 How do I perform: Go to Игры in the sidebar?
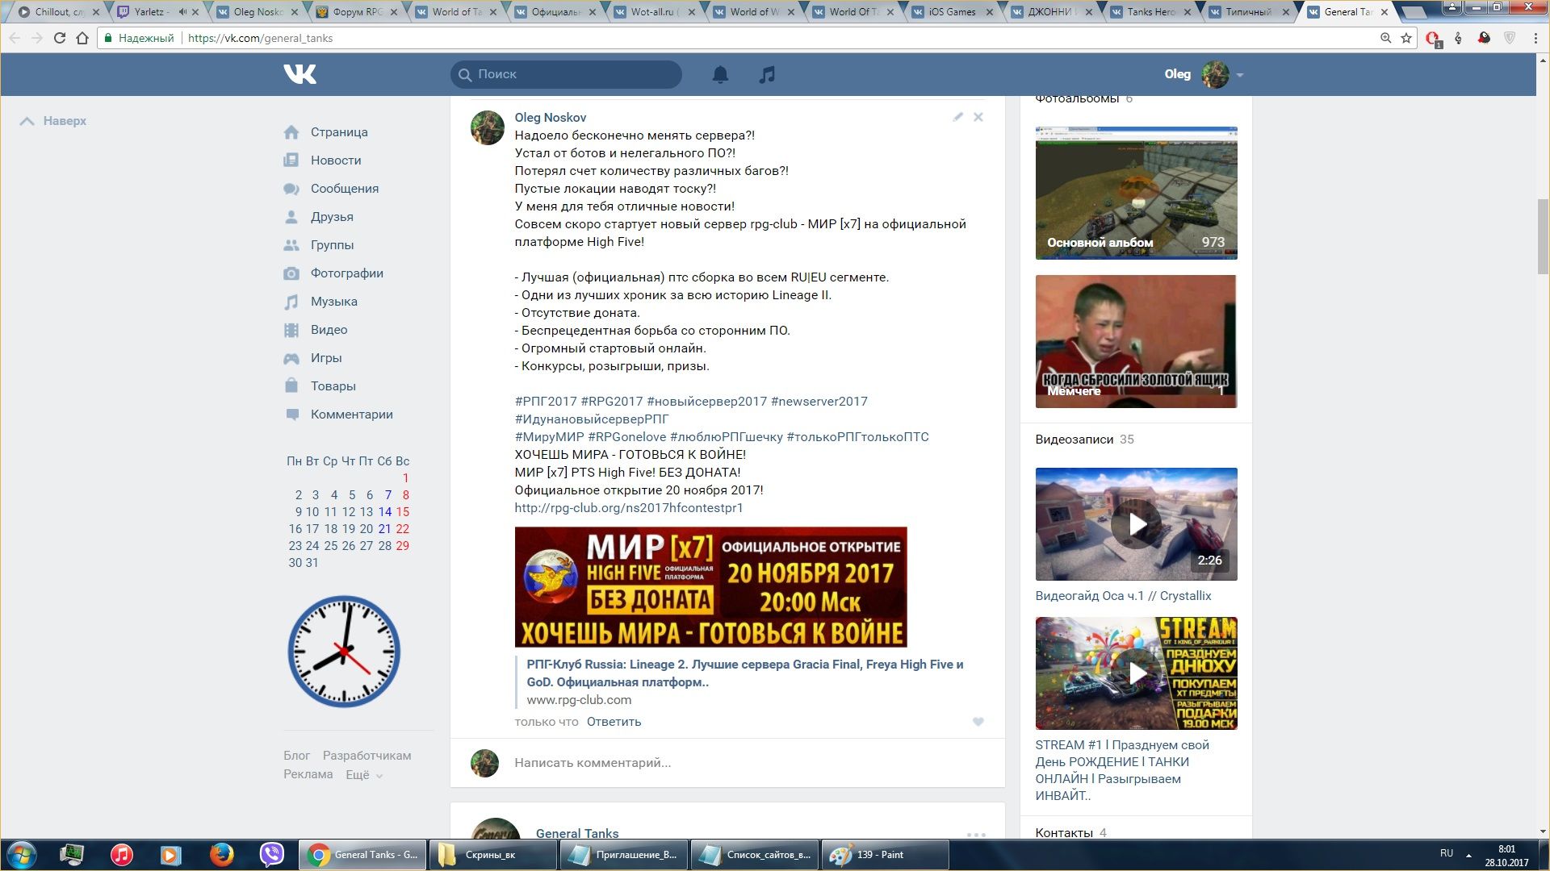[x=325, y=358]
